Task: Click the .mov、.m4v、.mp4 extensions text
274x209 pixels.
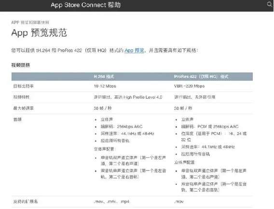Action: tap(111, 201)
